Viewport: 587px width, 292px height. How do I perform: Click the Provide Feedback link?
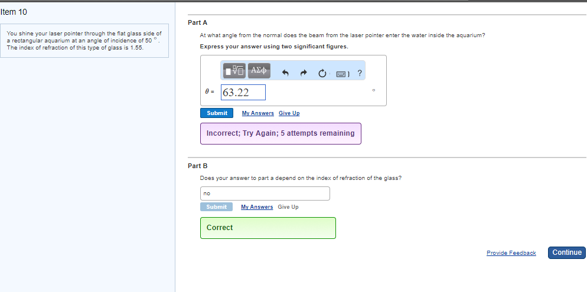[x=511, y=253]
